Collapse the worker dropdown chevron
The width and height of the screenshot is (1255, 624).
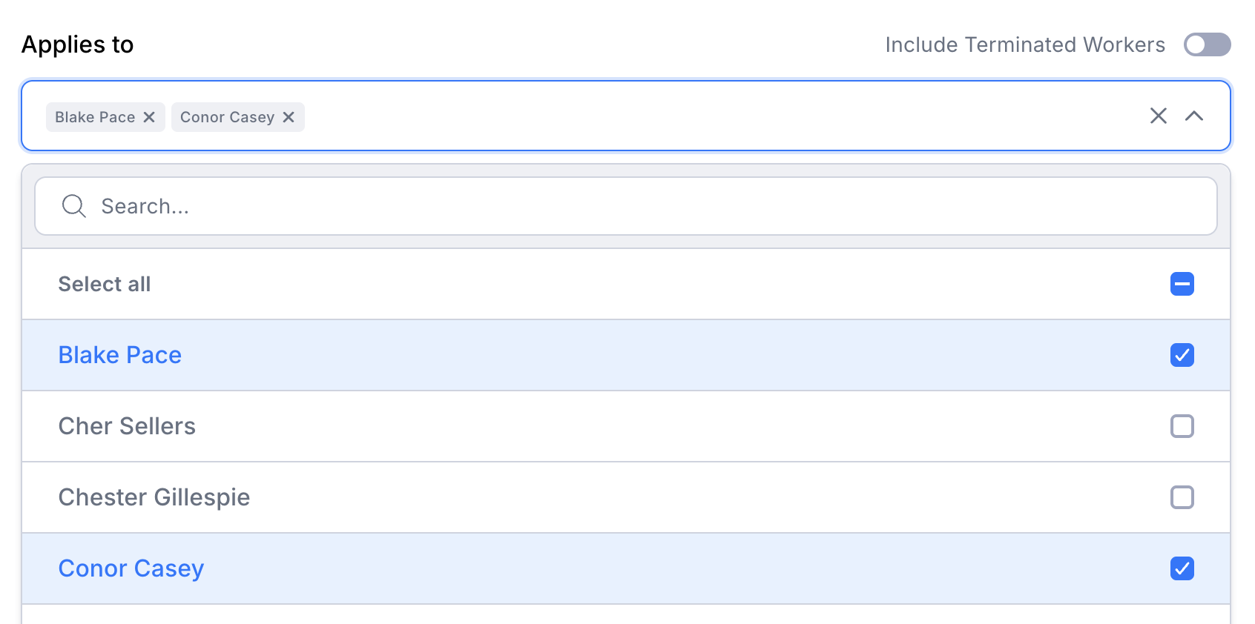pos(1194,116)
